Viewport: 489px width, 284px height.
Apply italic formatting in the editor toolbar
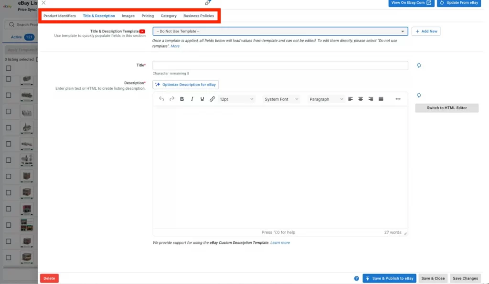192,99
